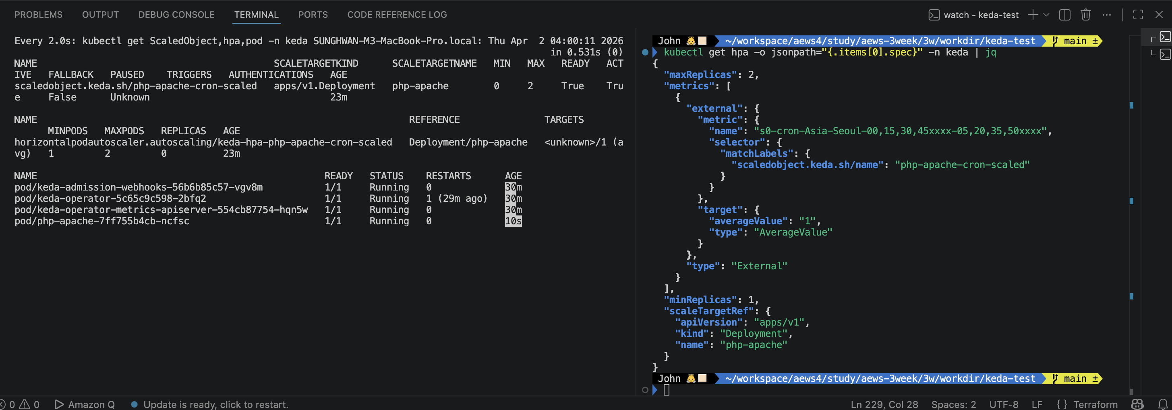Click the terminal cursor at the bottom prompt

click(667, 389)
